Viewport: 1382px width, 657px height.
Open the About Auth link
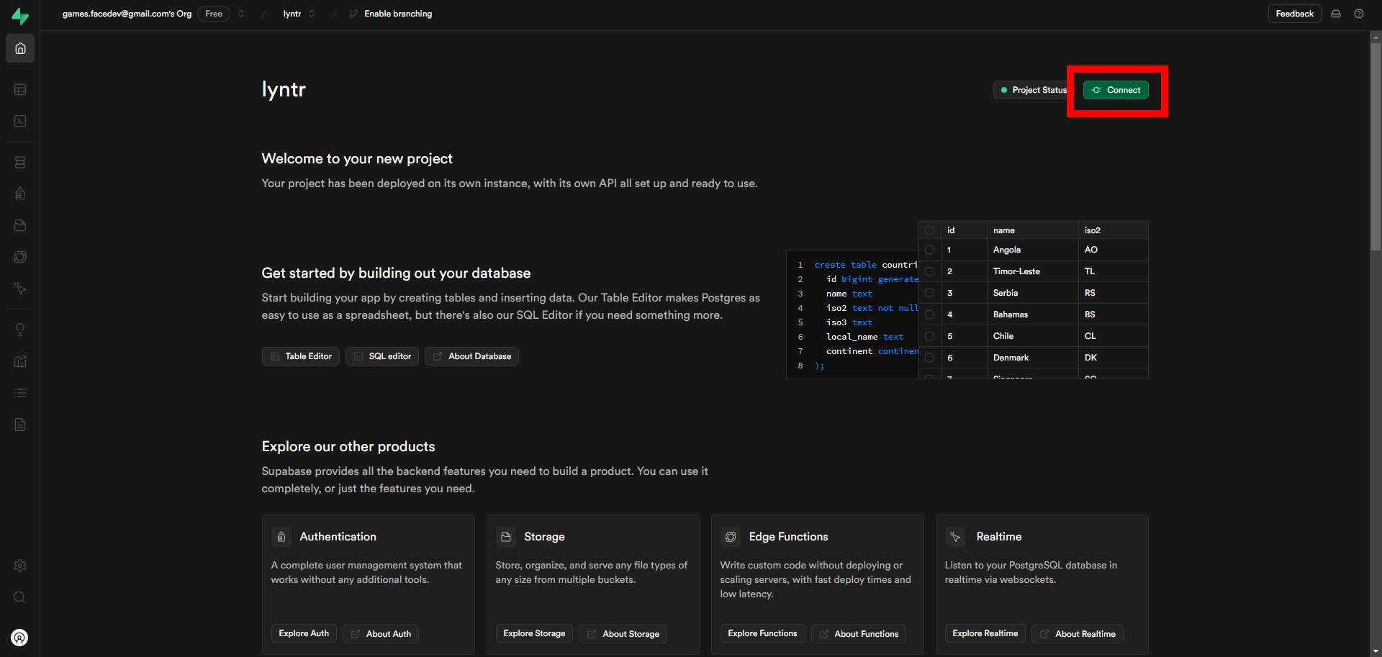tap(381, 634)
